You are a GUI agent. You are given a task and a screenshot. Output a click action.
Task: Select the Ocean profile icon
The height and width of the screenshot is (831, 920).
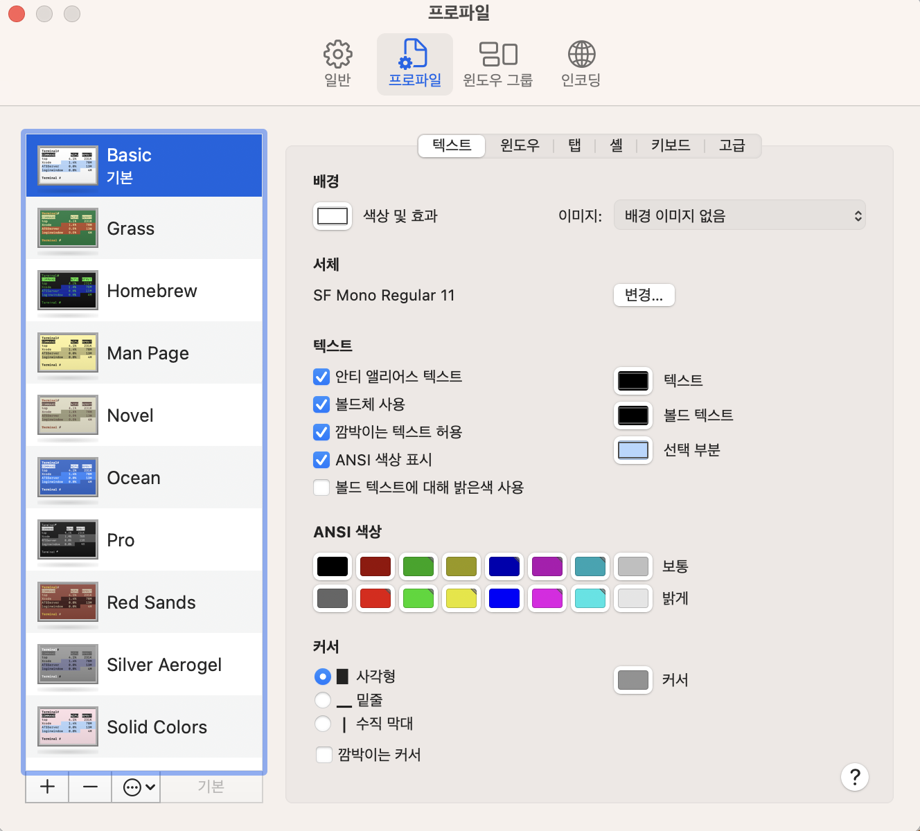tap(68, 477)
